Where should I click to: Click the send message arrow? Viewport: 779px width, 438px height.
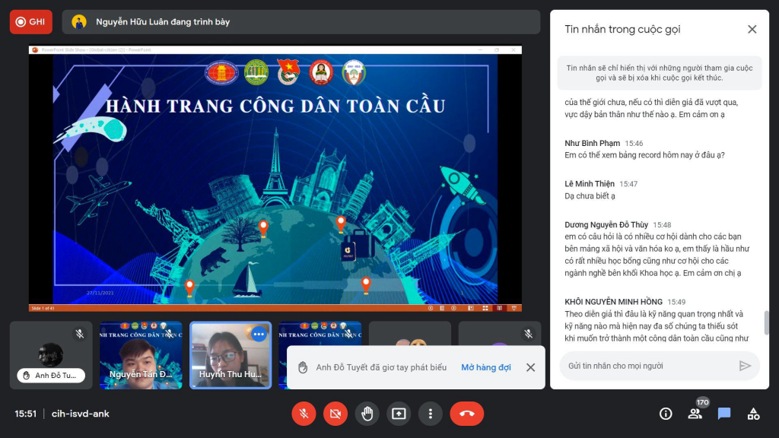[744, 366]
